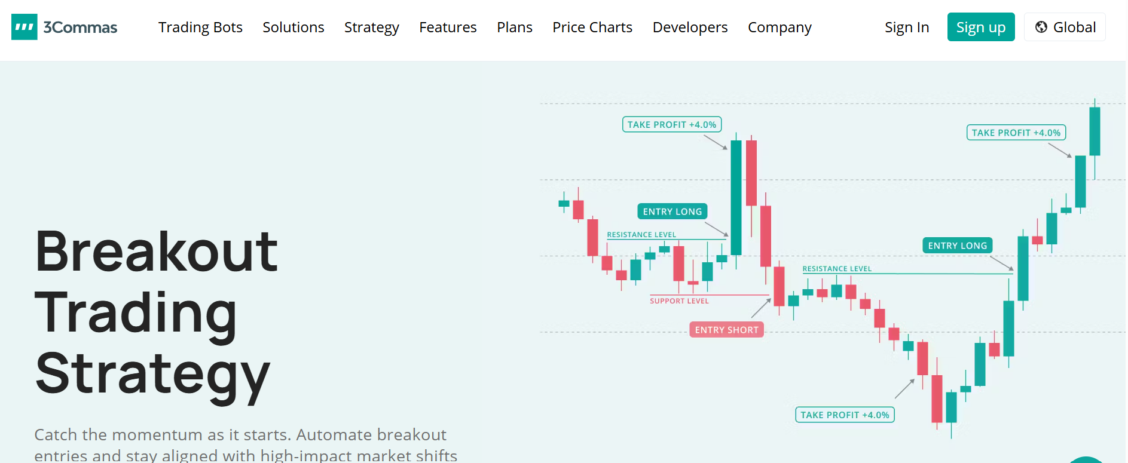Open the Solutions menu
1128x463 pixels.
pos(294,27)
